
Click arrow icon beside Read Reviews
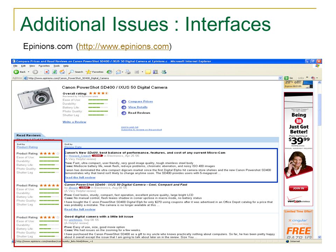(124, 113)
